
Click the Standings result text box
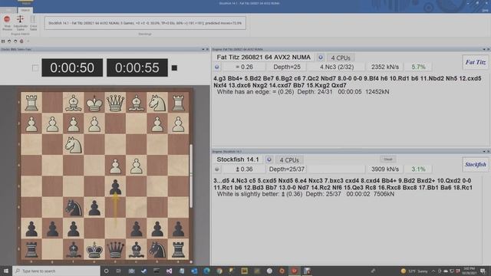(145, 23)
